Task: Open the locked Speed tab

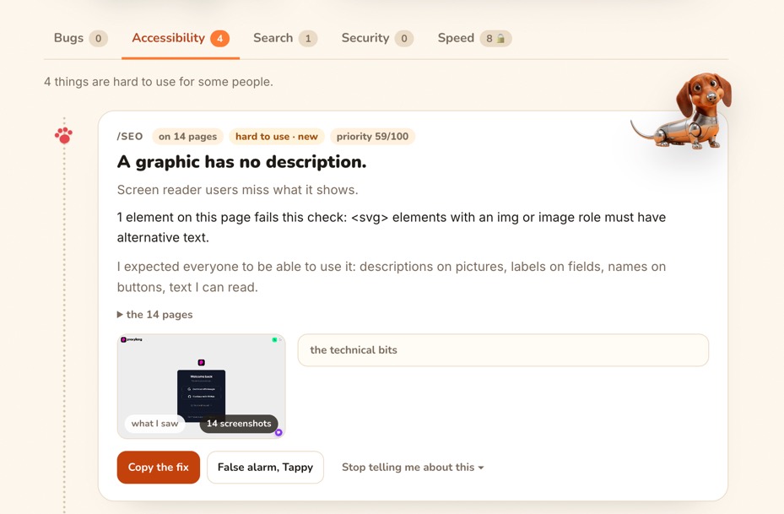Action: point(474,39)
